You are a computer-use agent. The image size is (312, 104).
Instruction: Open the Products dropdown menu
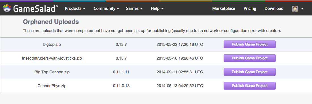coord(75,8)
